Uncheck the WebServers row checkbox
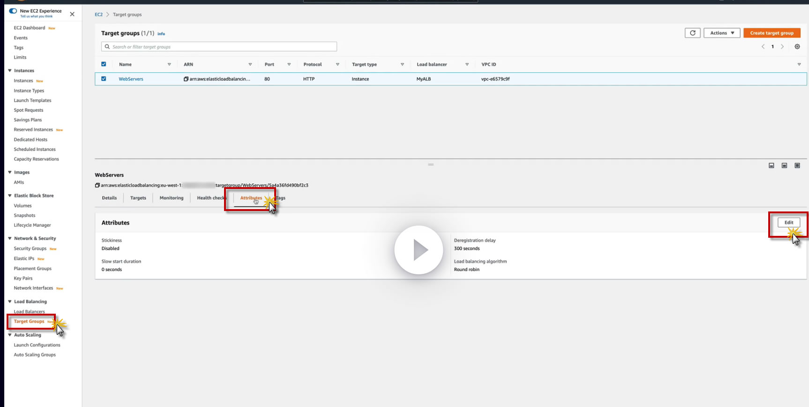This screenshot has width=809, height=407. click(x=104, y=79)
